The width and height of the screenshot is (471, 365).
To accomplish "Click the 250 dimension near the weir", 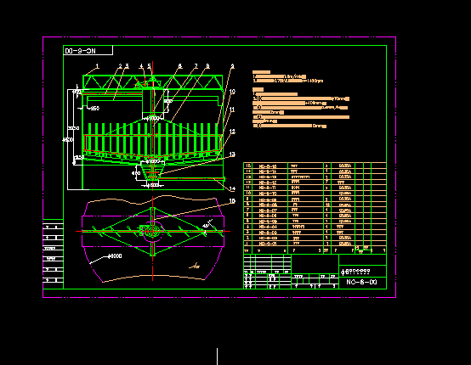I will tap(94, 109).
